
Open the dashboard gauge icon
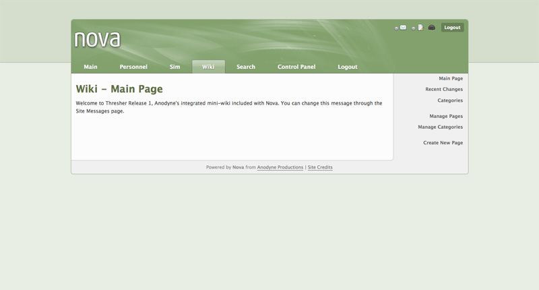coord(432,28)
